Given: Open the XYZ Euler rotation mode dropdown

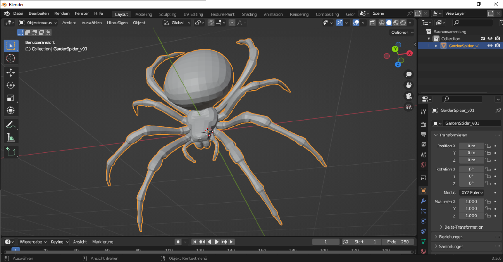Looking at the screenshot, I should (x=472, y=193).
